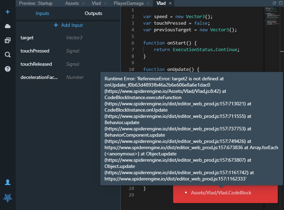Open search via magnifier icon
This screenshot has height=210, width=284.
point(8,55)
